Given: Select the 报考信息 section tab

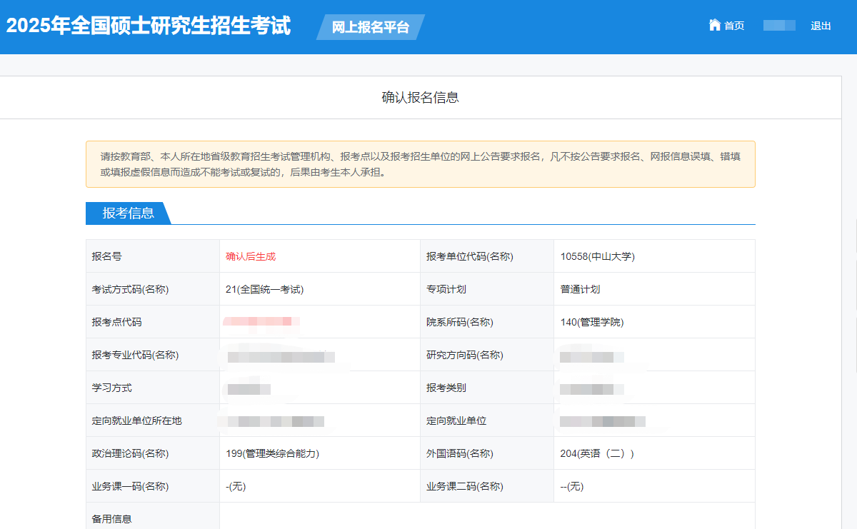Looking at the screenshot, I should coord(128,213).
